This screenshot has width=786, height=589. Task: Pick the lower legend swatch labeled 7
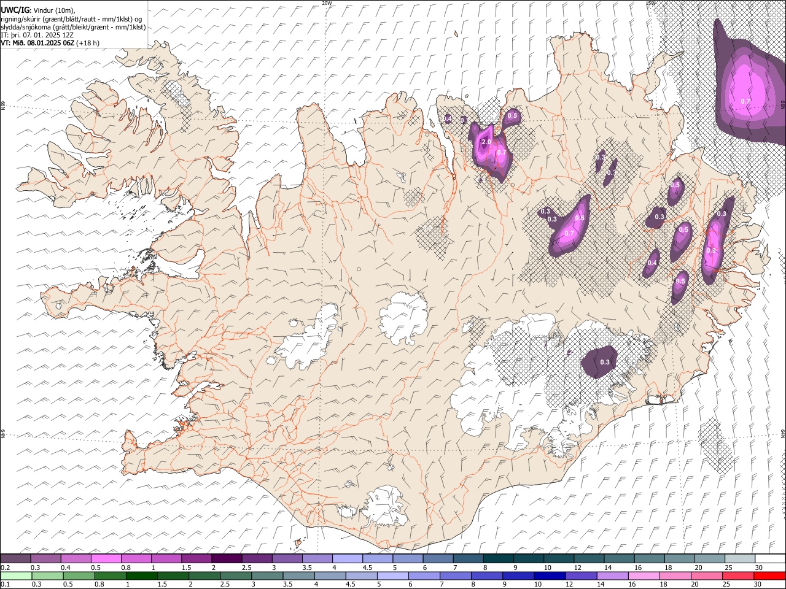pyautogui.click(x=456, y=576)
